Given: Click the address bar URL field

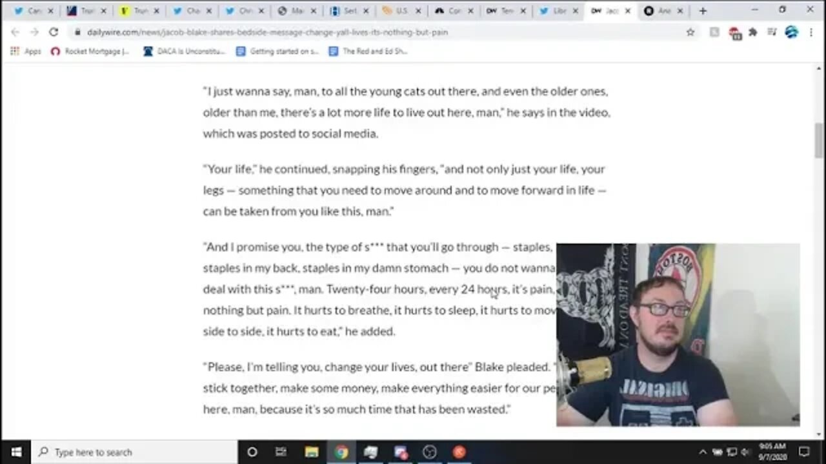Looking at the screenshot, I should pos(381,32).
